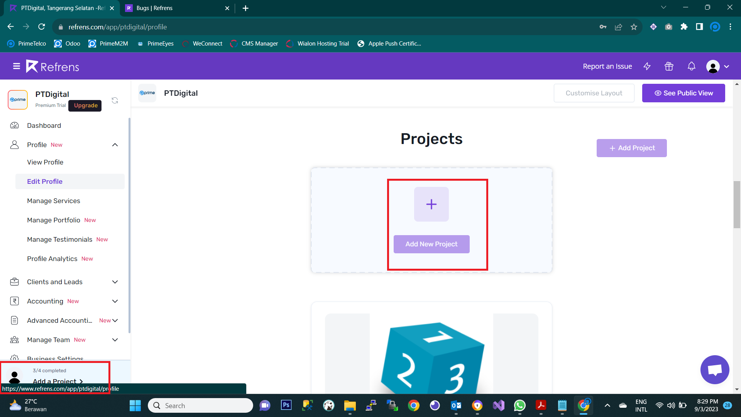Screen dimensions: 741x417
Task: Click the Add New Project button
Action: 431,244
